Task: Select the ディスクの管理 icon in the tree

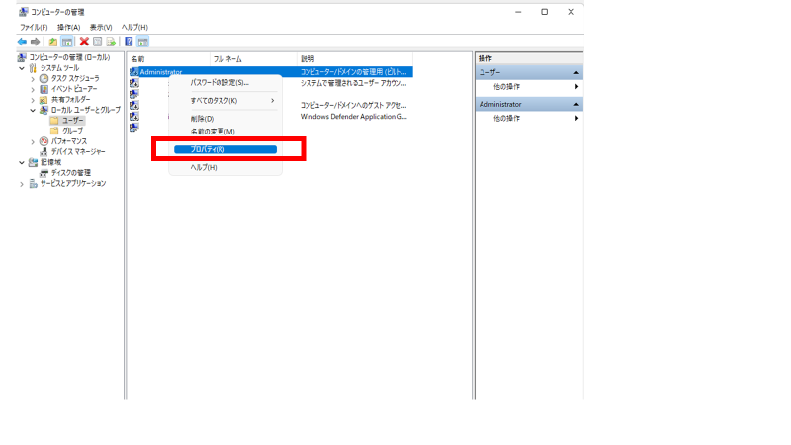Action: (44, 173)
